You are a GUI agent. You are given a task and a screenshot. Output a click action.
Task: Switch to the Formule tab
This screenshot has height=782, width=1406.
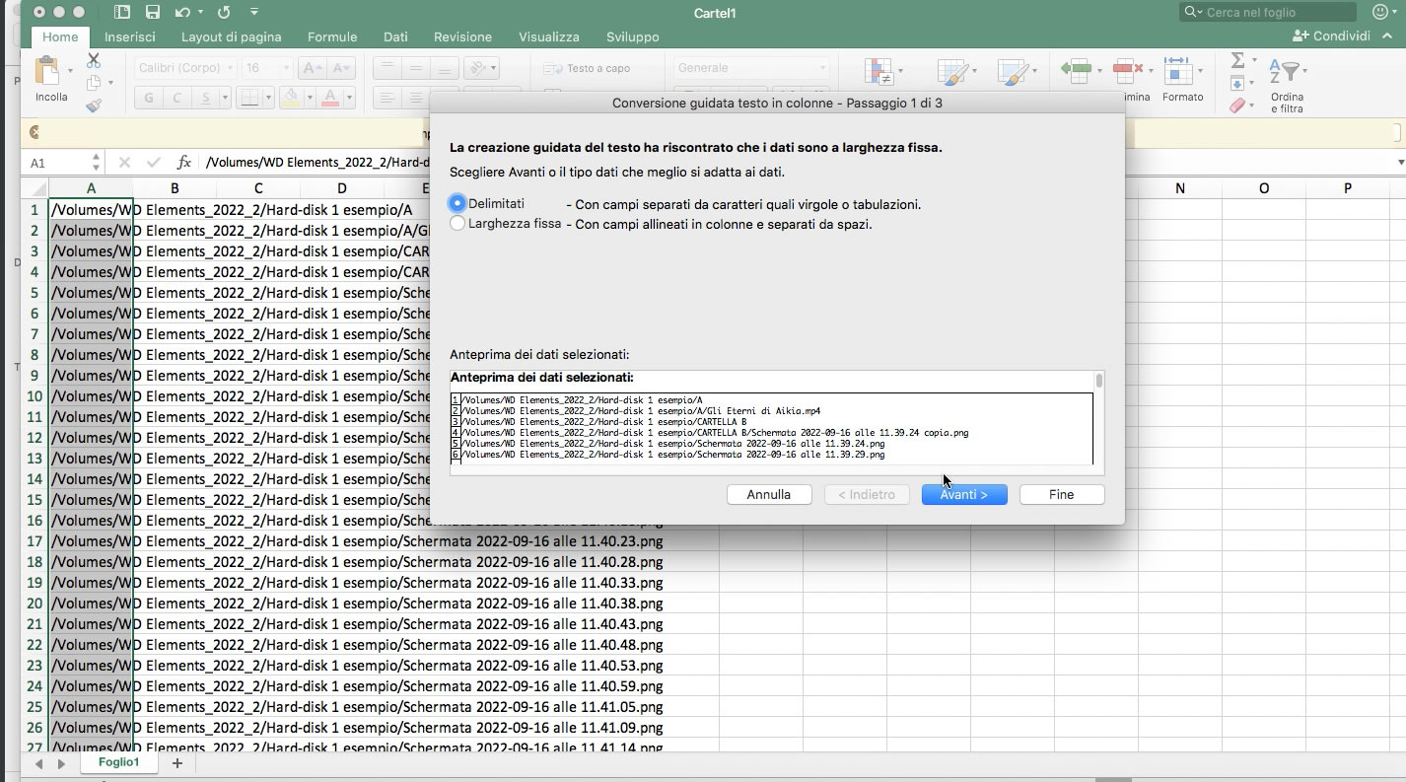click(x=332, y=36)
